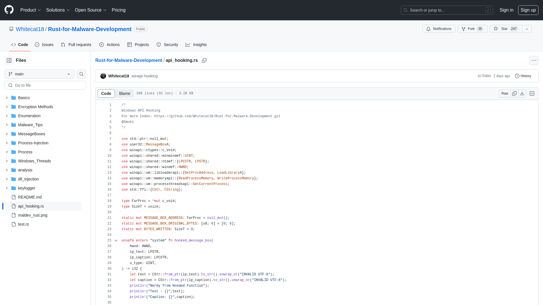
Task: Click the Sign up button
Action: pyautogui.click(x=528, y=10)
